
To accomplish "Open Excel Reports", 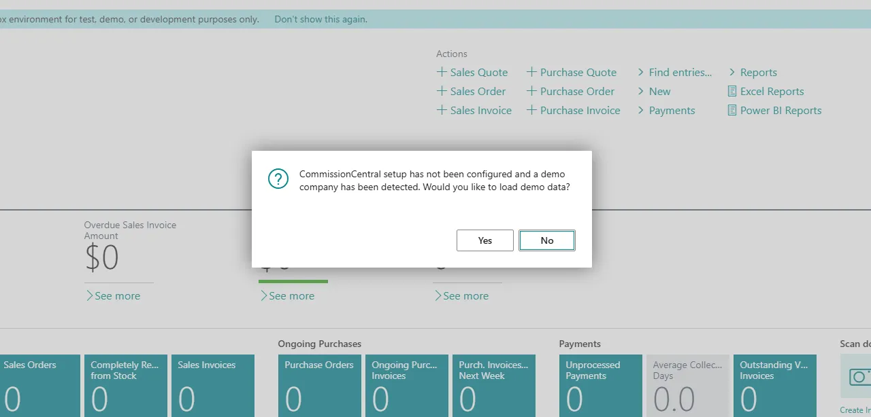I will (766, 91).
